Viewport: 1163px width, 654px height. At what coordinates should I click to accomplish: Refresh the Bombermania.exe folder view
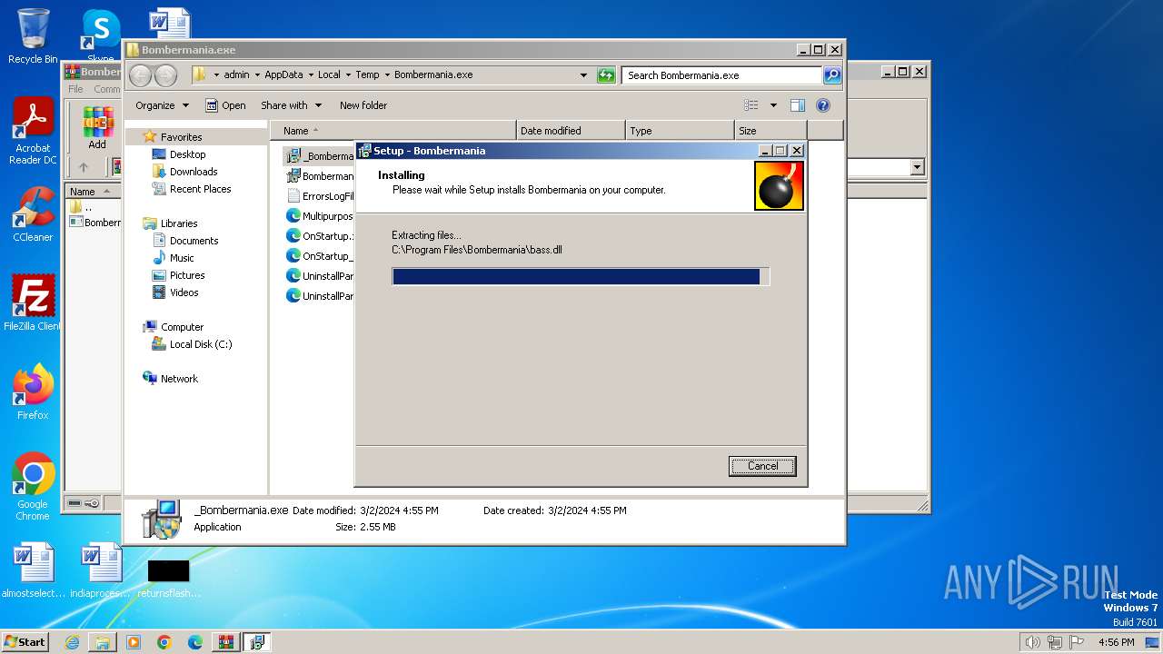(x=606, y=75)
